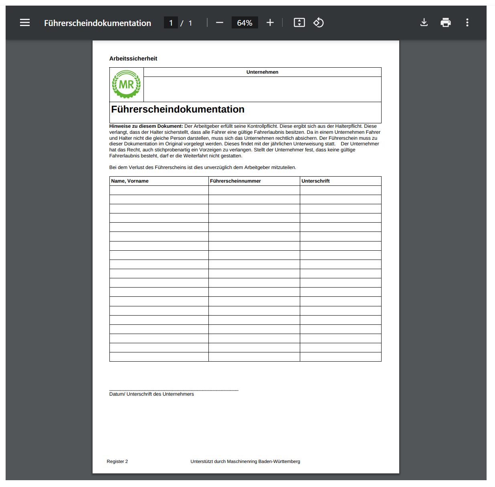Click the zoom in plus button
This screenshot has height=487, width=495.
(270, 23)
